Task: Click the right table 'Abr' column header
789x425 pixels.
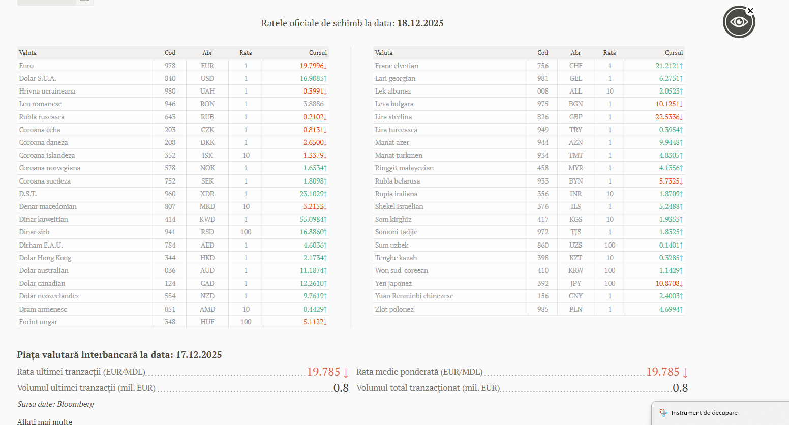Action: (575, 53)
